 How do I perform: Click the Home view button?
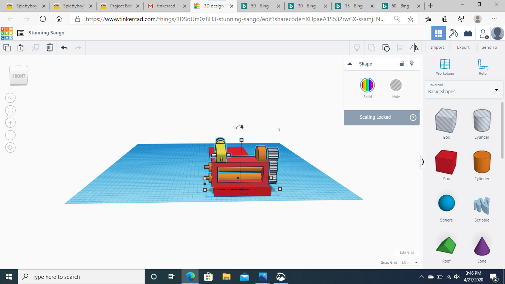click(x=10, y=98)
